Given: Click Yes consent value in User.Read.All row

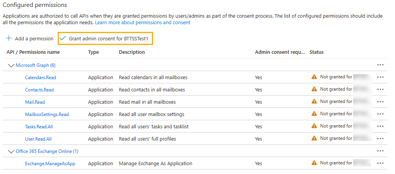Looking at the screenshot, I should 258,139.
